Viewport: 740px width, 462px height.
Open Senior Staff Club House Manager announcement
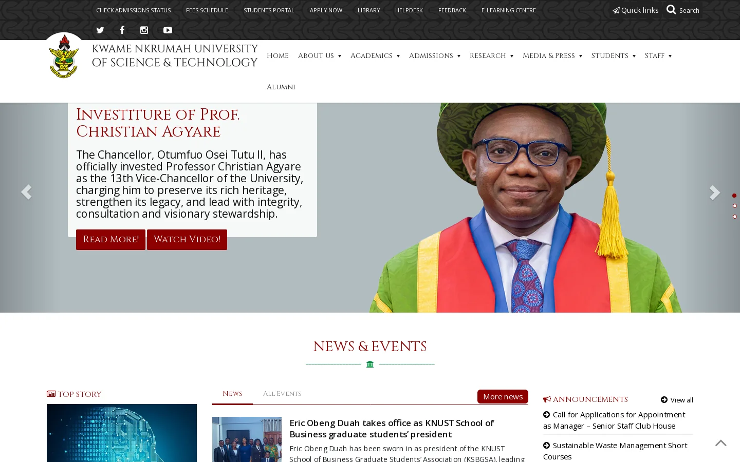[614, 420]
